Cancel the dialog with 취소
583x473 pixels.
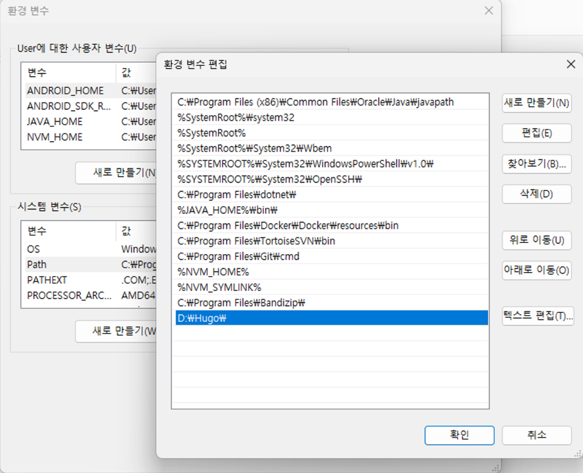[x=537, y=435]
